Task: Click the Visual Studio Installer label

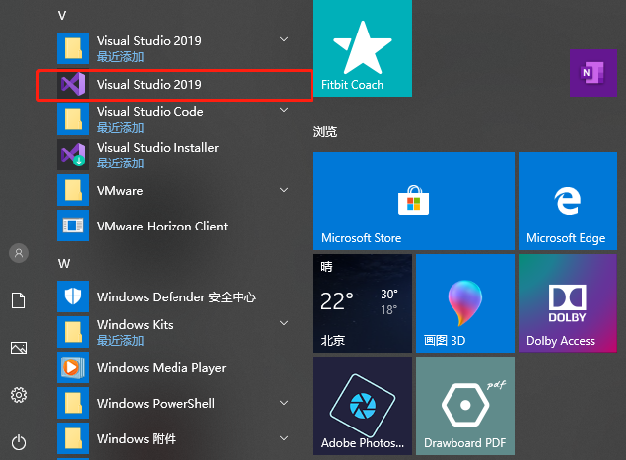Action: pos(158,148)
